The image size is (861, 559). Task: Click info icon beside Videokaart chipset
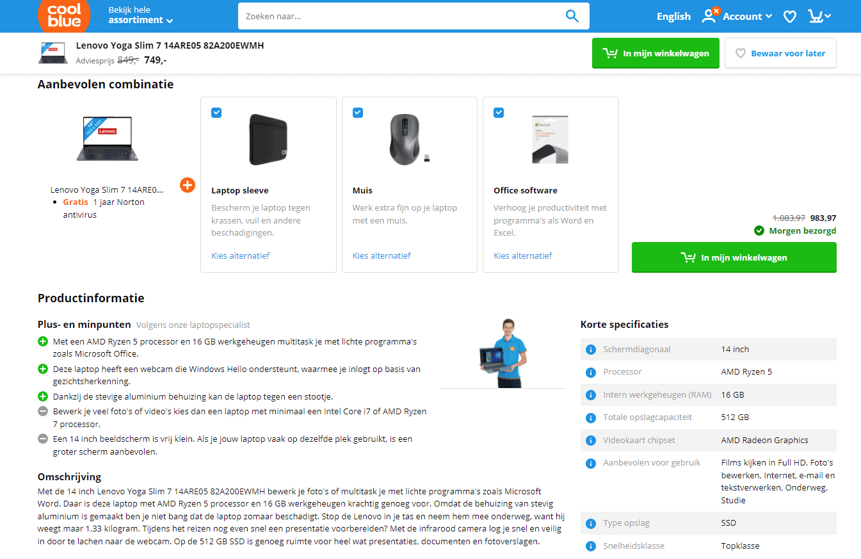click(591, 441)
